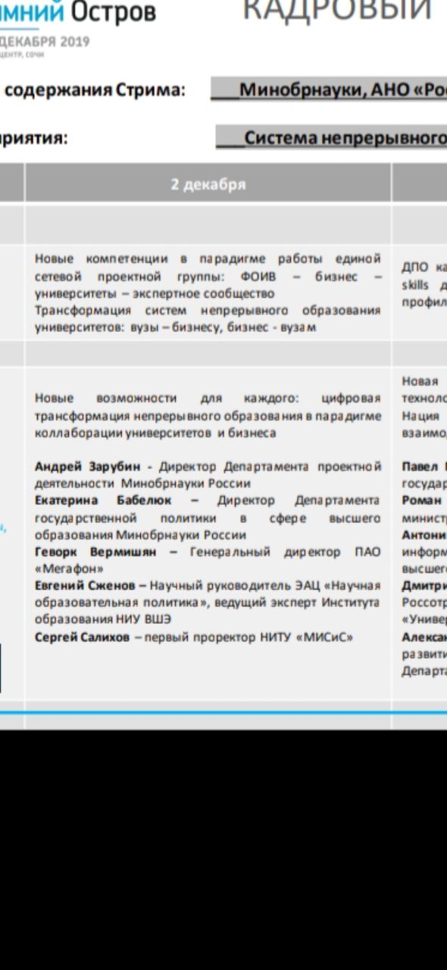447x970 pixels.
Task: Select the name 'Андрей Зарубин'
Action: (89, 468)
